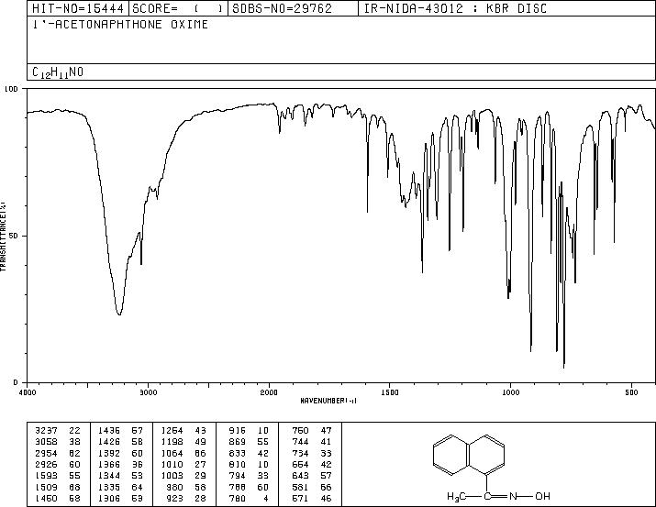Select the SCORE field in the header
This screenshot has width=656, height=507.
pos(178,8)
